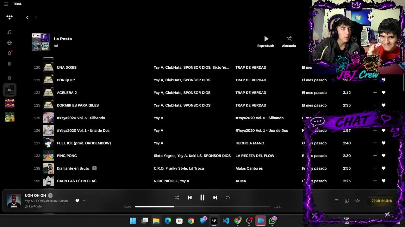
Task: Open the currently playing playlist sidebar thumbnail
Action: 9,90
